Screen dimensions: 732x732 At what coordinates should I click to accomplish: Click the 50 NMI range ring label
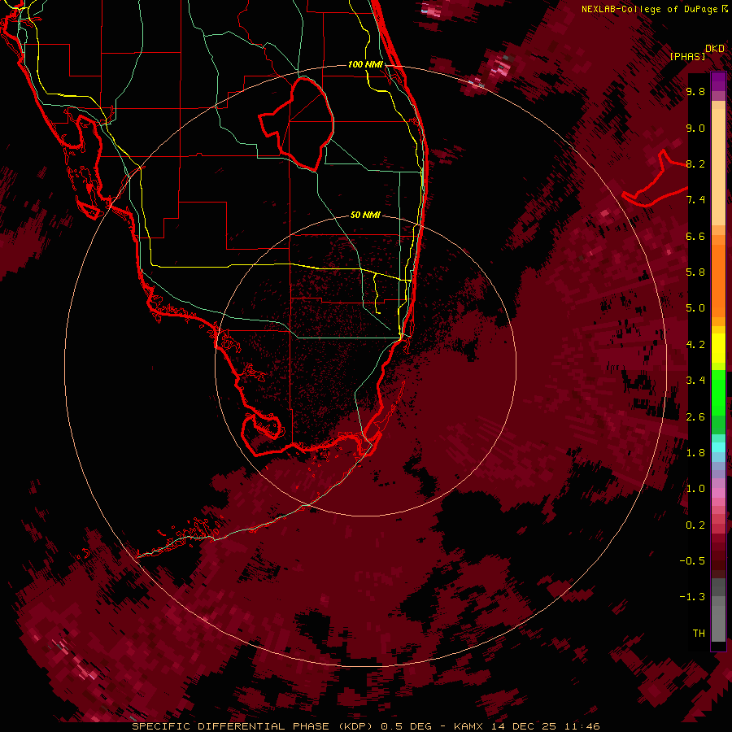coord(365,215)
